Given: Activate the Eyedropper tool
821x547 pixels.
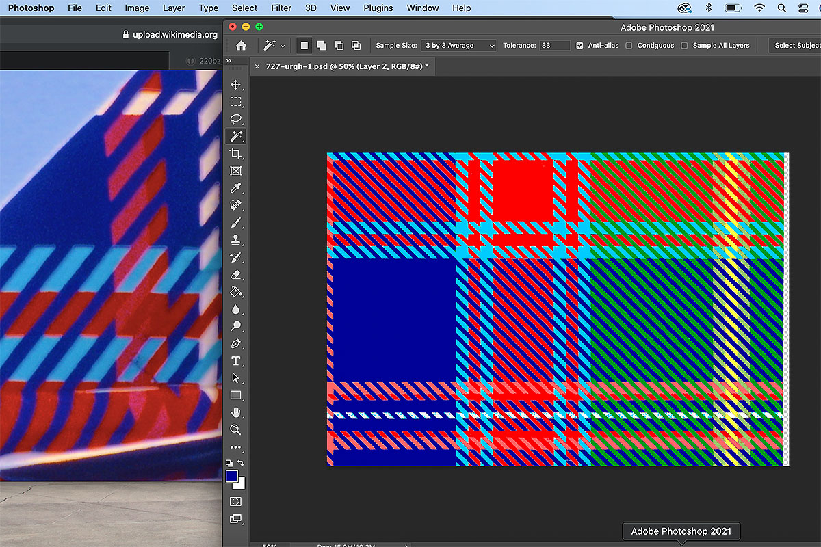Looking at the screenshot, I should coord(235,188).
